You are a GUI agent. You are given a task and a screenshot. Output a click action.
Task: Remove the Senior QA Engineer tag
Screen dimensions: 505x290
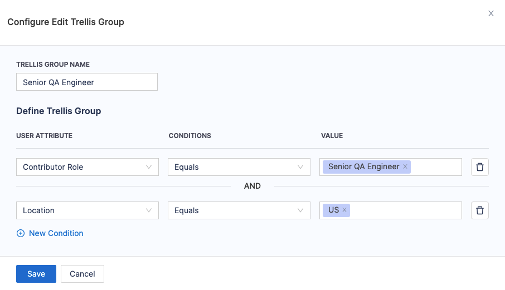pyautogui.click(x=405, y=167)
